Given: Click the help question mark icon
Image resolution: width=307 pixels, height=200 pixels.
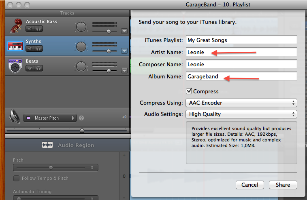Looking at the screenshot, I should (x=81, y=118).
